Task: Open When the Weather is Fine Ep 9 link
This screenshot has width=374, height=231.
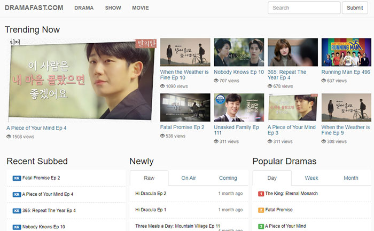Action: [345, 130]
